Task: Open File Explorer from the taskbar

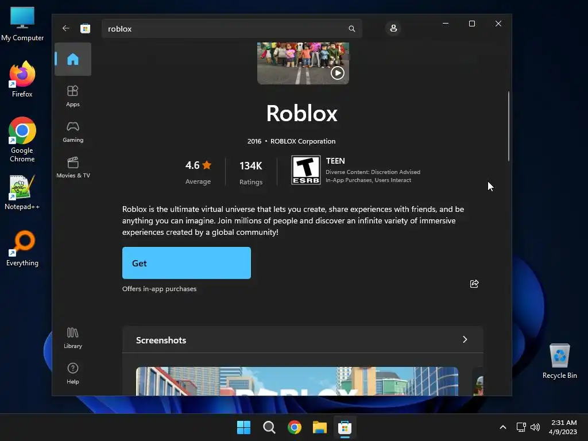Action: click(320, 427)
